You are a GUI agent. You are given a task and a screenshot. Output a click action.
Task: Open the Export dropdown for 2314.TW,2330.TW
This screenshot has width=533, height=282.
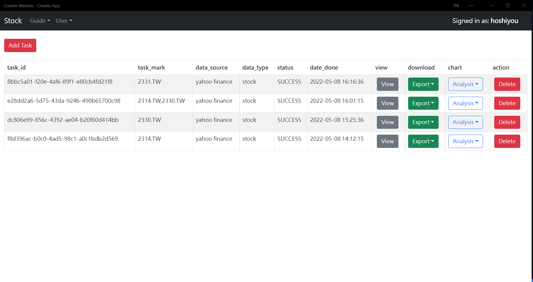point(423,103)
